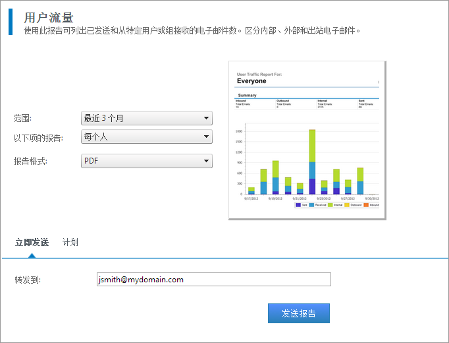Click the arrow on the 每个人 combo box
449x343 pixels.
pyautogui.click(x=207, y=137)
